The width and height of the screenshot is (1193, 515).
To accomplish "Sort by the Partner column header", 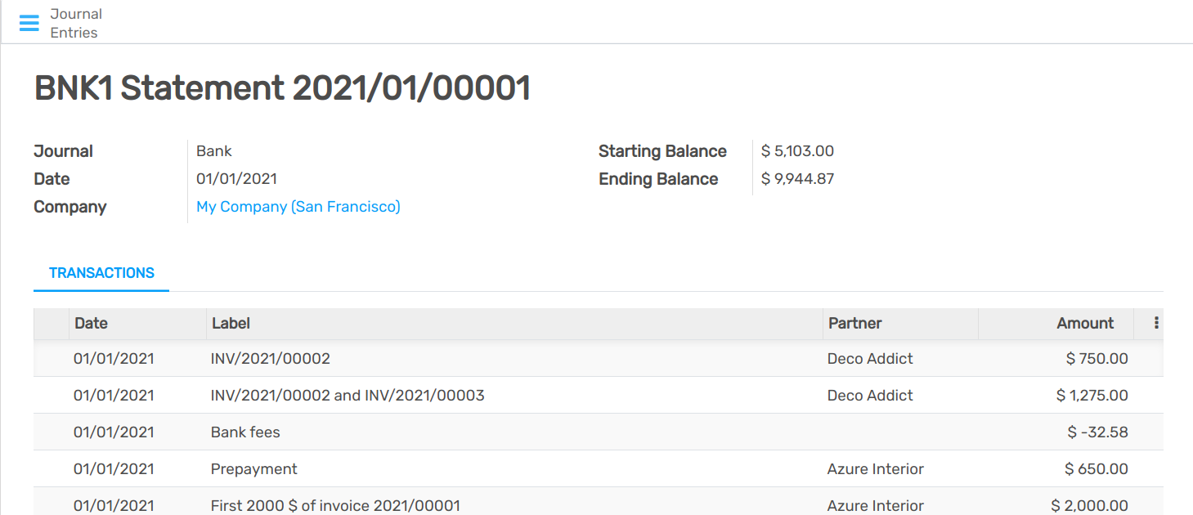I will 854,323.
